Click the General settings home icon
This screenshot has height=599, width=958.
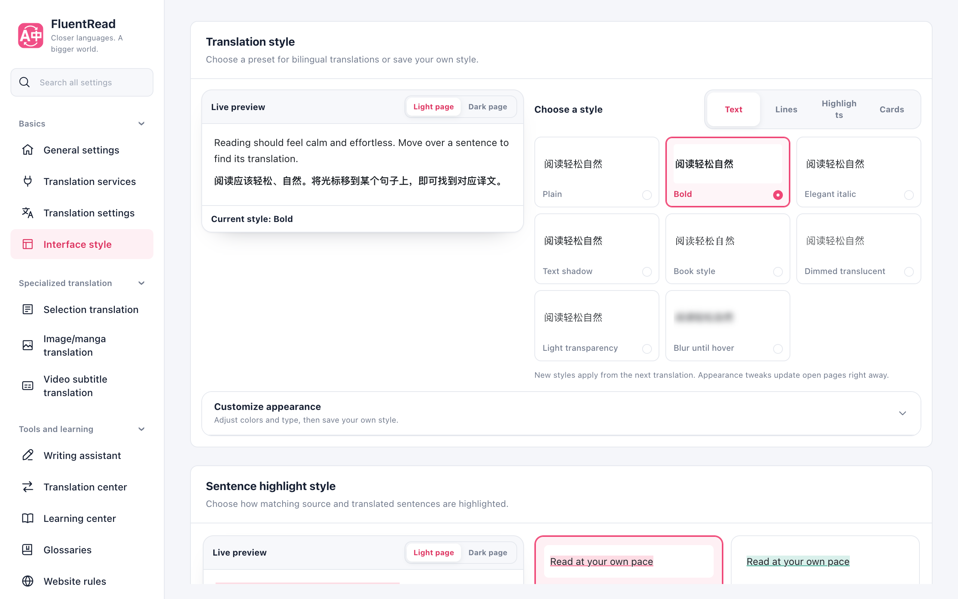pyautogui.click(x=28, y=150)
